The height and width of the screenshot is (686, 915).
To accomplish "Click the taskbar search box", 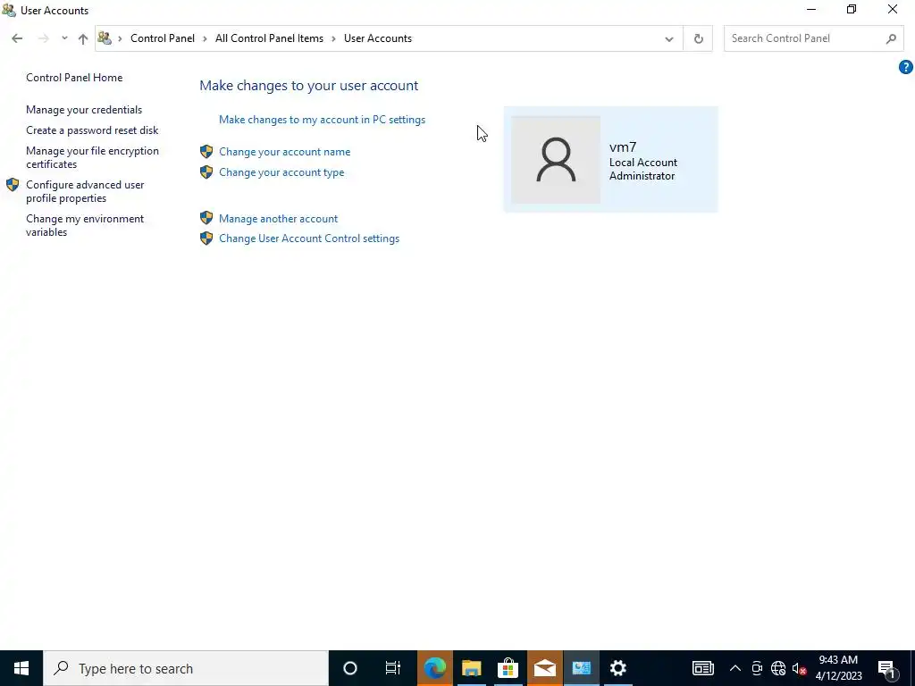I will click(186, 668).
